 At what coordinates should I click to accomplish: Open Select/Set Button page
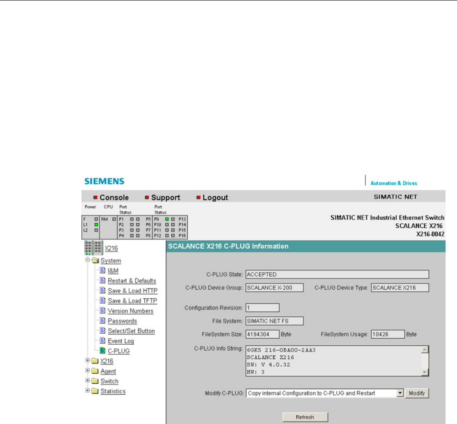coord(131,331)
